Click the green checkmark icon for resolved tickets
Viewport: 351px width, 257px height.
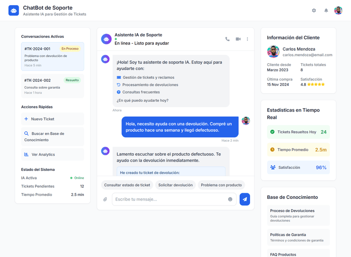(x=272, y=132)
